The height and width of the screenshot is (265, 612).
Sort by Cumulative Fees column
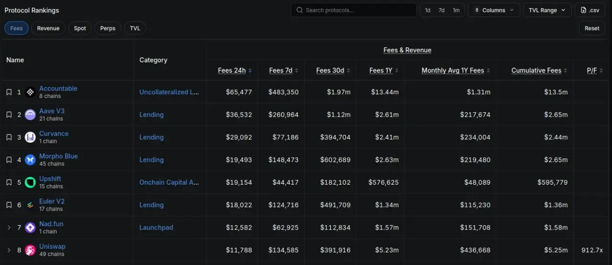coord(539,70)
